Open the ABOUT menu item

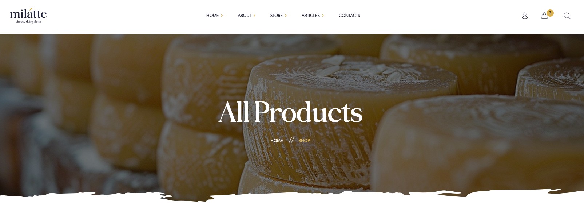click(245, 16)
